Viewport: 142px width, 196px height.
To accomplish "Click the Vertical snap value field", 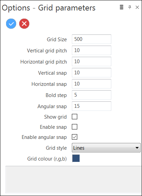I will [x=91, y=73].
